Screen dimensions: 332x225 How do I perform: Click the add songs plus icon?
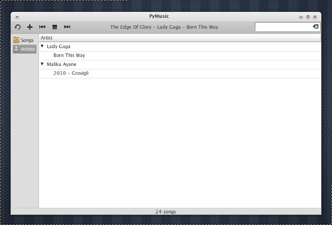[x=30, y=27]
